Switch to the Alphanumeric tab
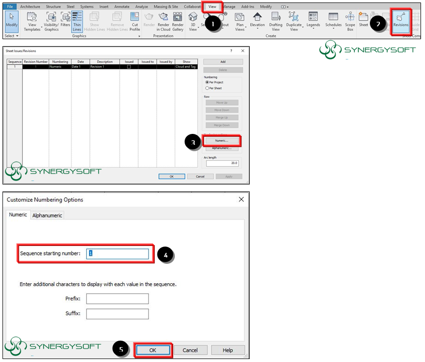Image resolution: width=425 pixels, height=362 pixels. (47, 215)
